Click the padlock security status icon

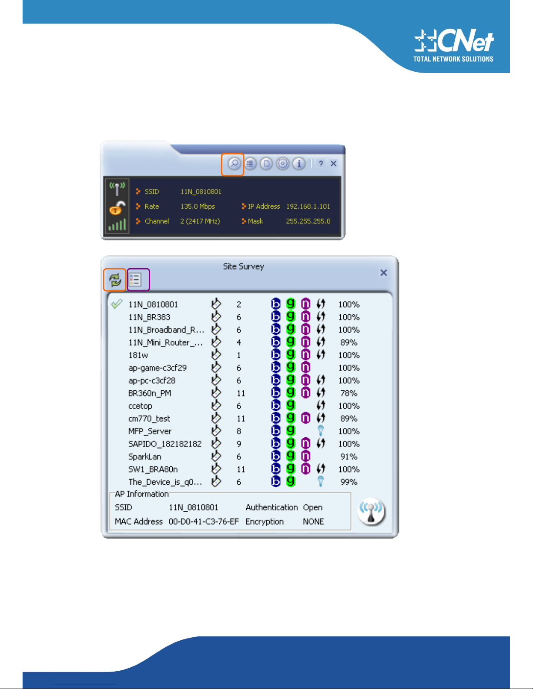tap(117, 208)
